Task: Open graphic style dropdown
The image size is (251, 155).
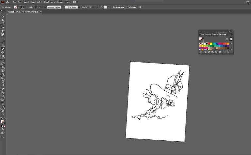Action: (x=109, y=7)
